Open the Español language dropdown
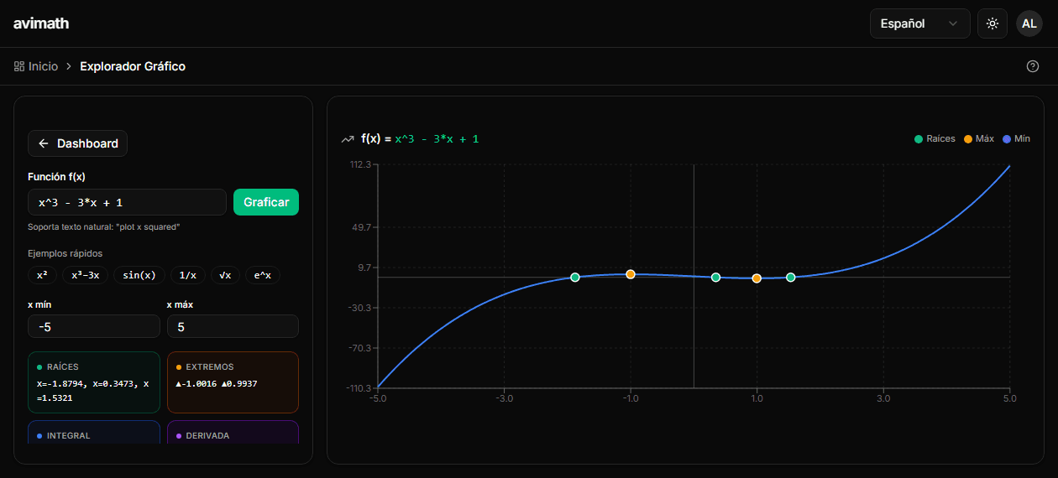 919,23
